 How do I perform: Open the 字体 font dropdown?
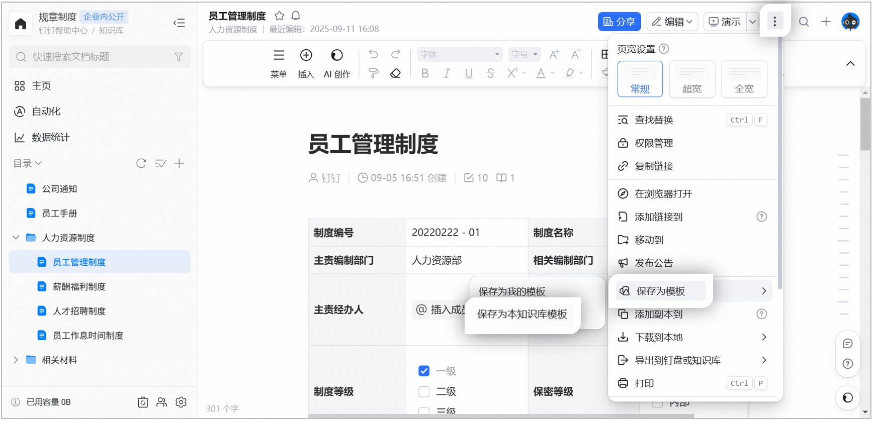460,54
